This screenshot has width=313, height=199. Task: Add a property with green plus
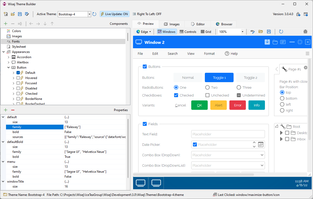5,110
